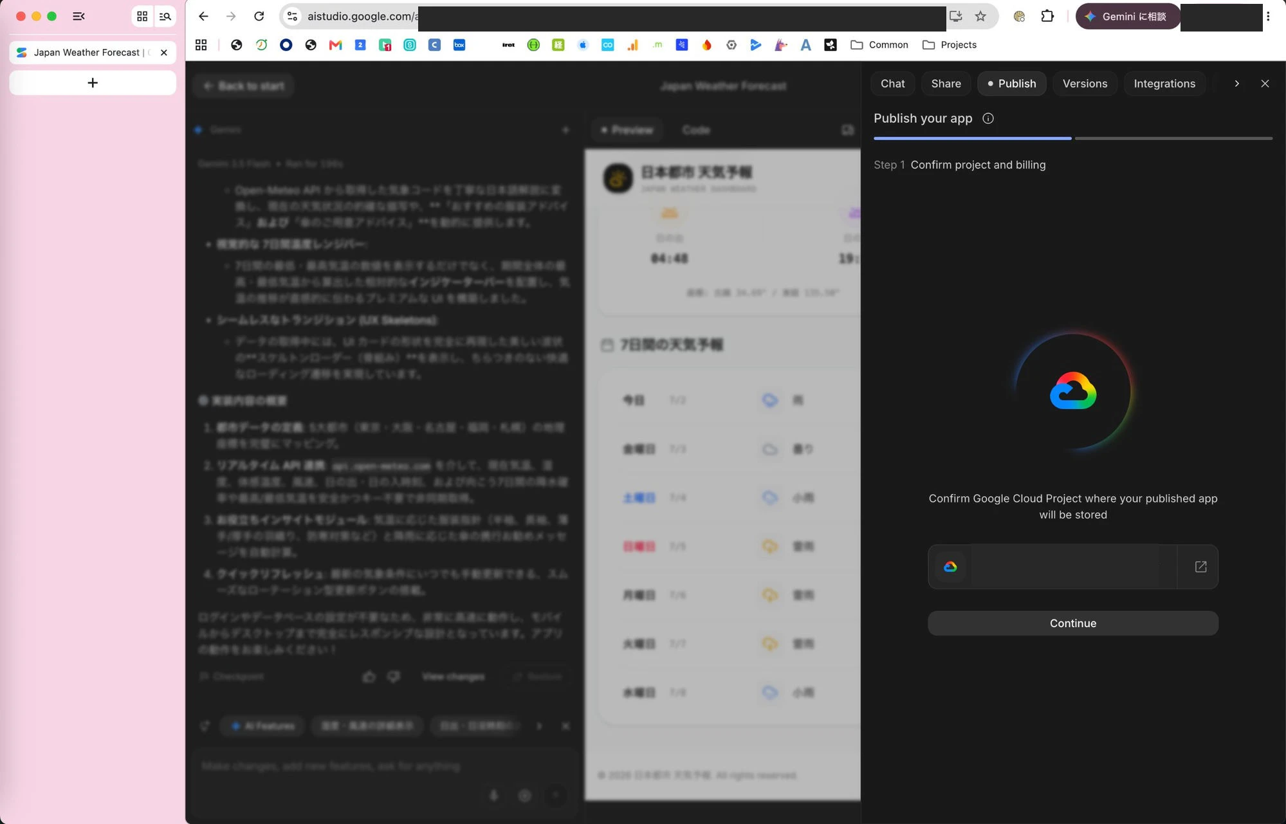
Task: Open the Apple bookmark icon
Action: point(583,44)
